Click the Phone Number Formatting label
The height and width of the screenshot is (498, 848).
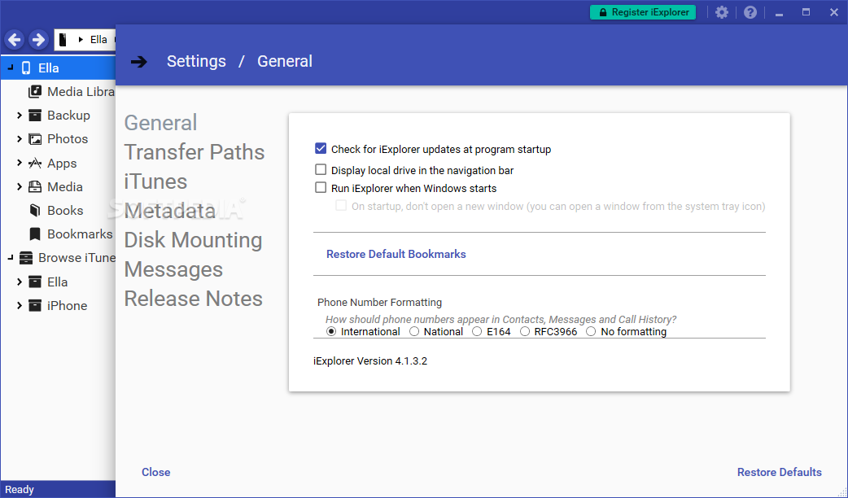coord(380,302)
